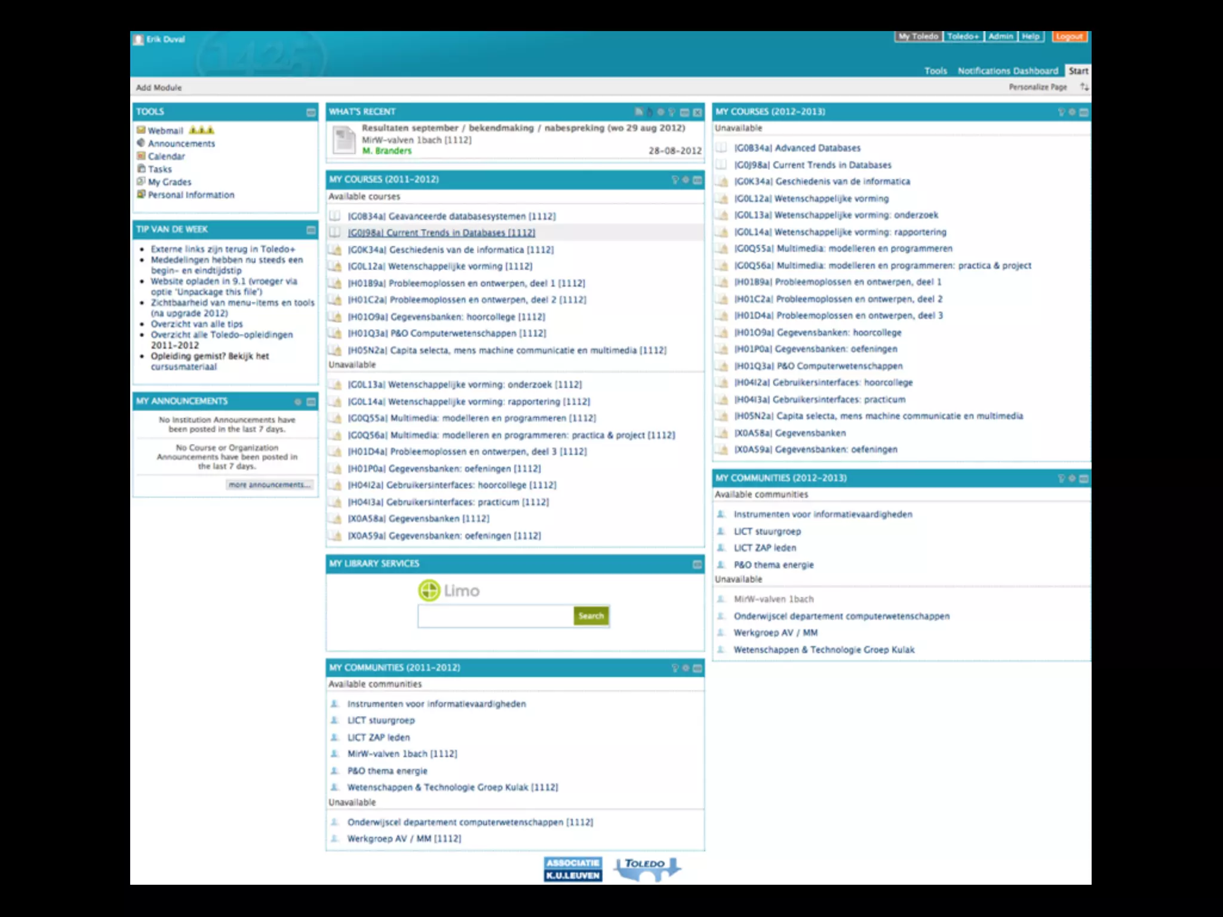Open Current Trends in Databases [1112] course
1223x917 pixels.
click(441, 233)
